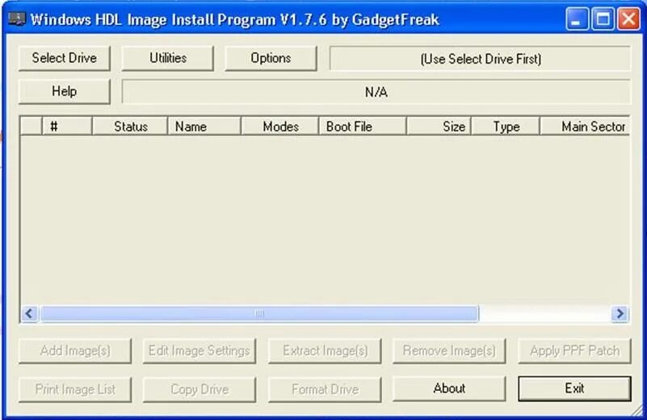Click the '(Use Select Drive First)' field

click(x=481, y=59)
